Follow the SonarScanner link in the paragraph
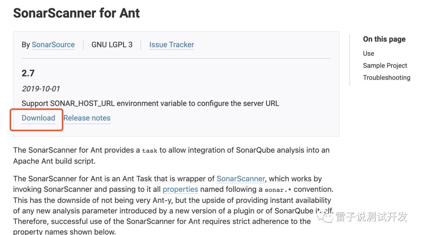The height and width of the screenshot is (235, 421). (241, 179)
